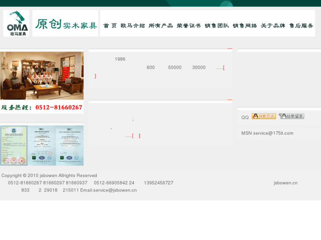The width and height of the screenshot is (321, 240).
Task: Select the 关于品牌 menu item
Action: 273,26
